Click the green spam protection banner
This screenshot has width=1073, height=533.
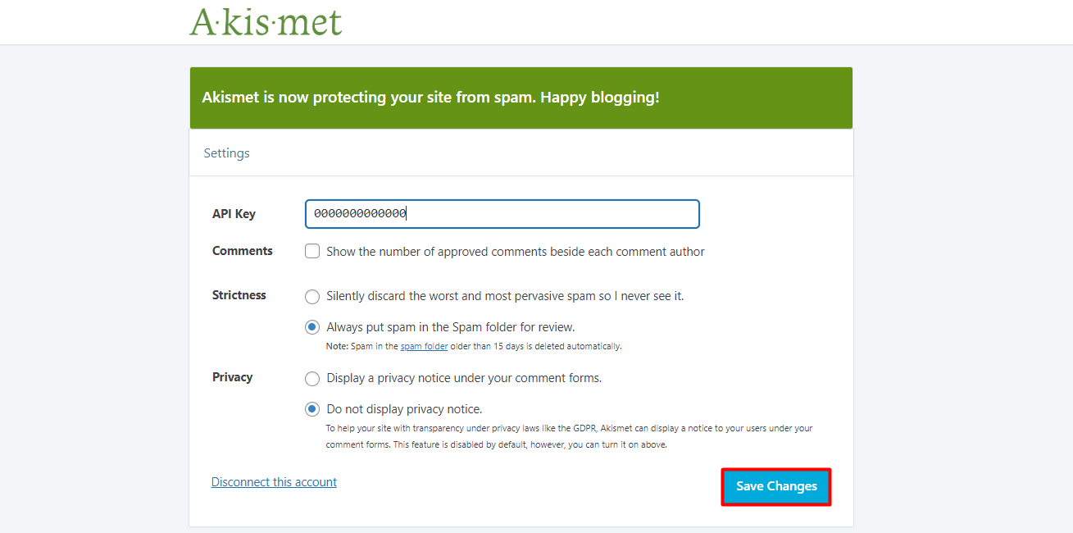click(x=521, y=98)
